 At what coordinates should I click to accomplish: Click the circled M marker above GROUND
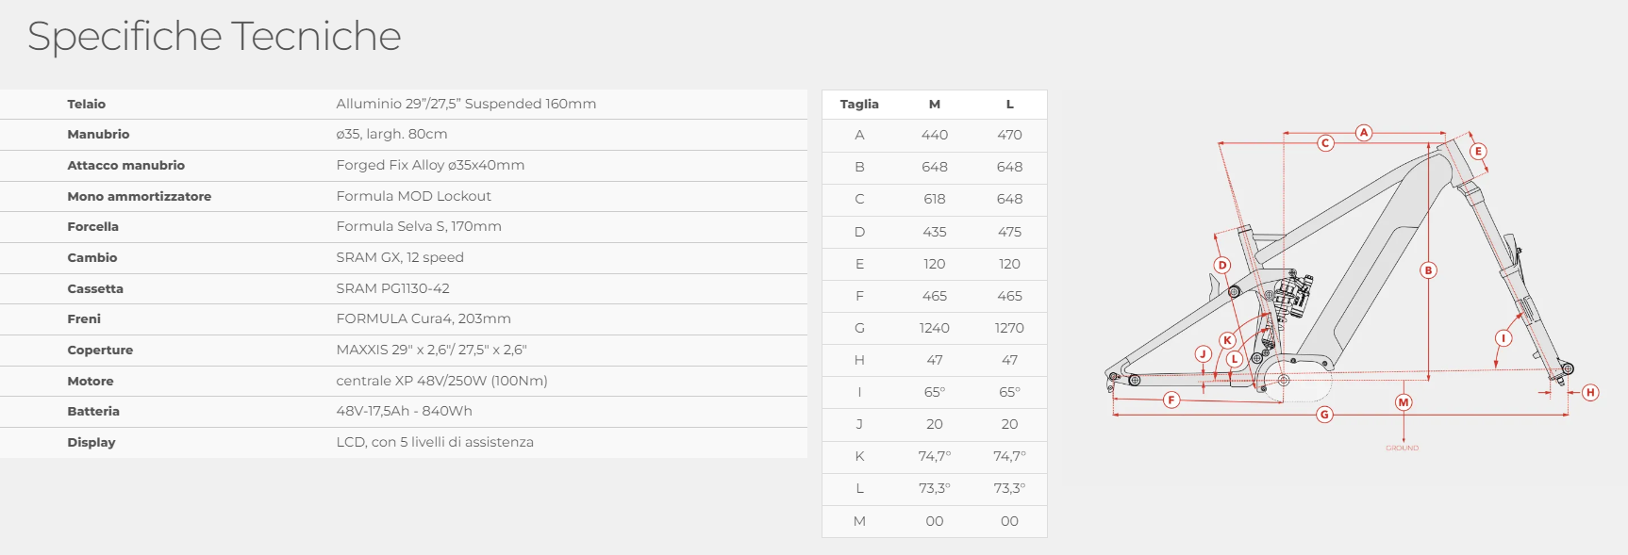click(x=1404, y=402)
